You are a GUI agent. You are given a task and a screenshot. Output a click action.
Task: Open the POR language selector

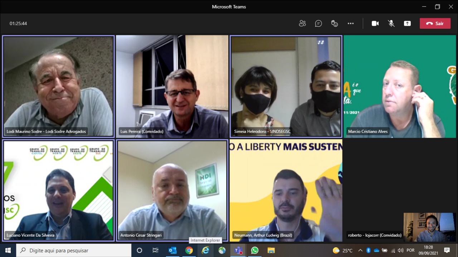point(410,251)
